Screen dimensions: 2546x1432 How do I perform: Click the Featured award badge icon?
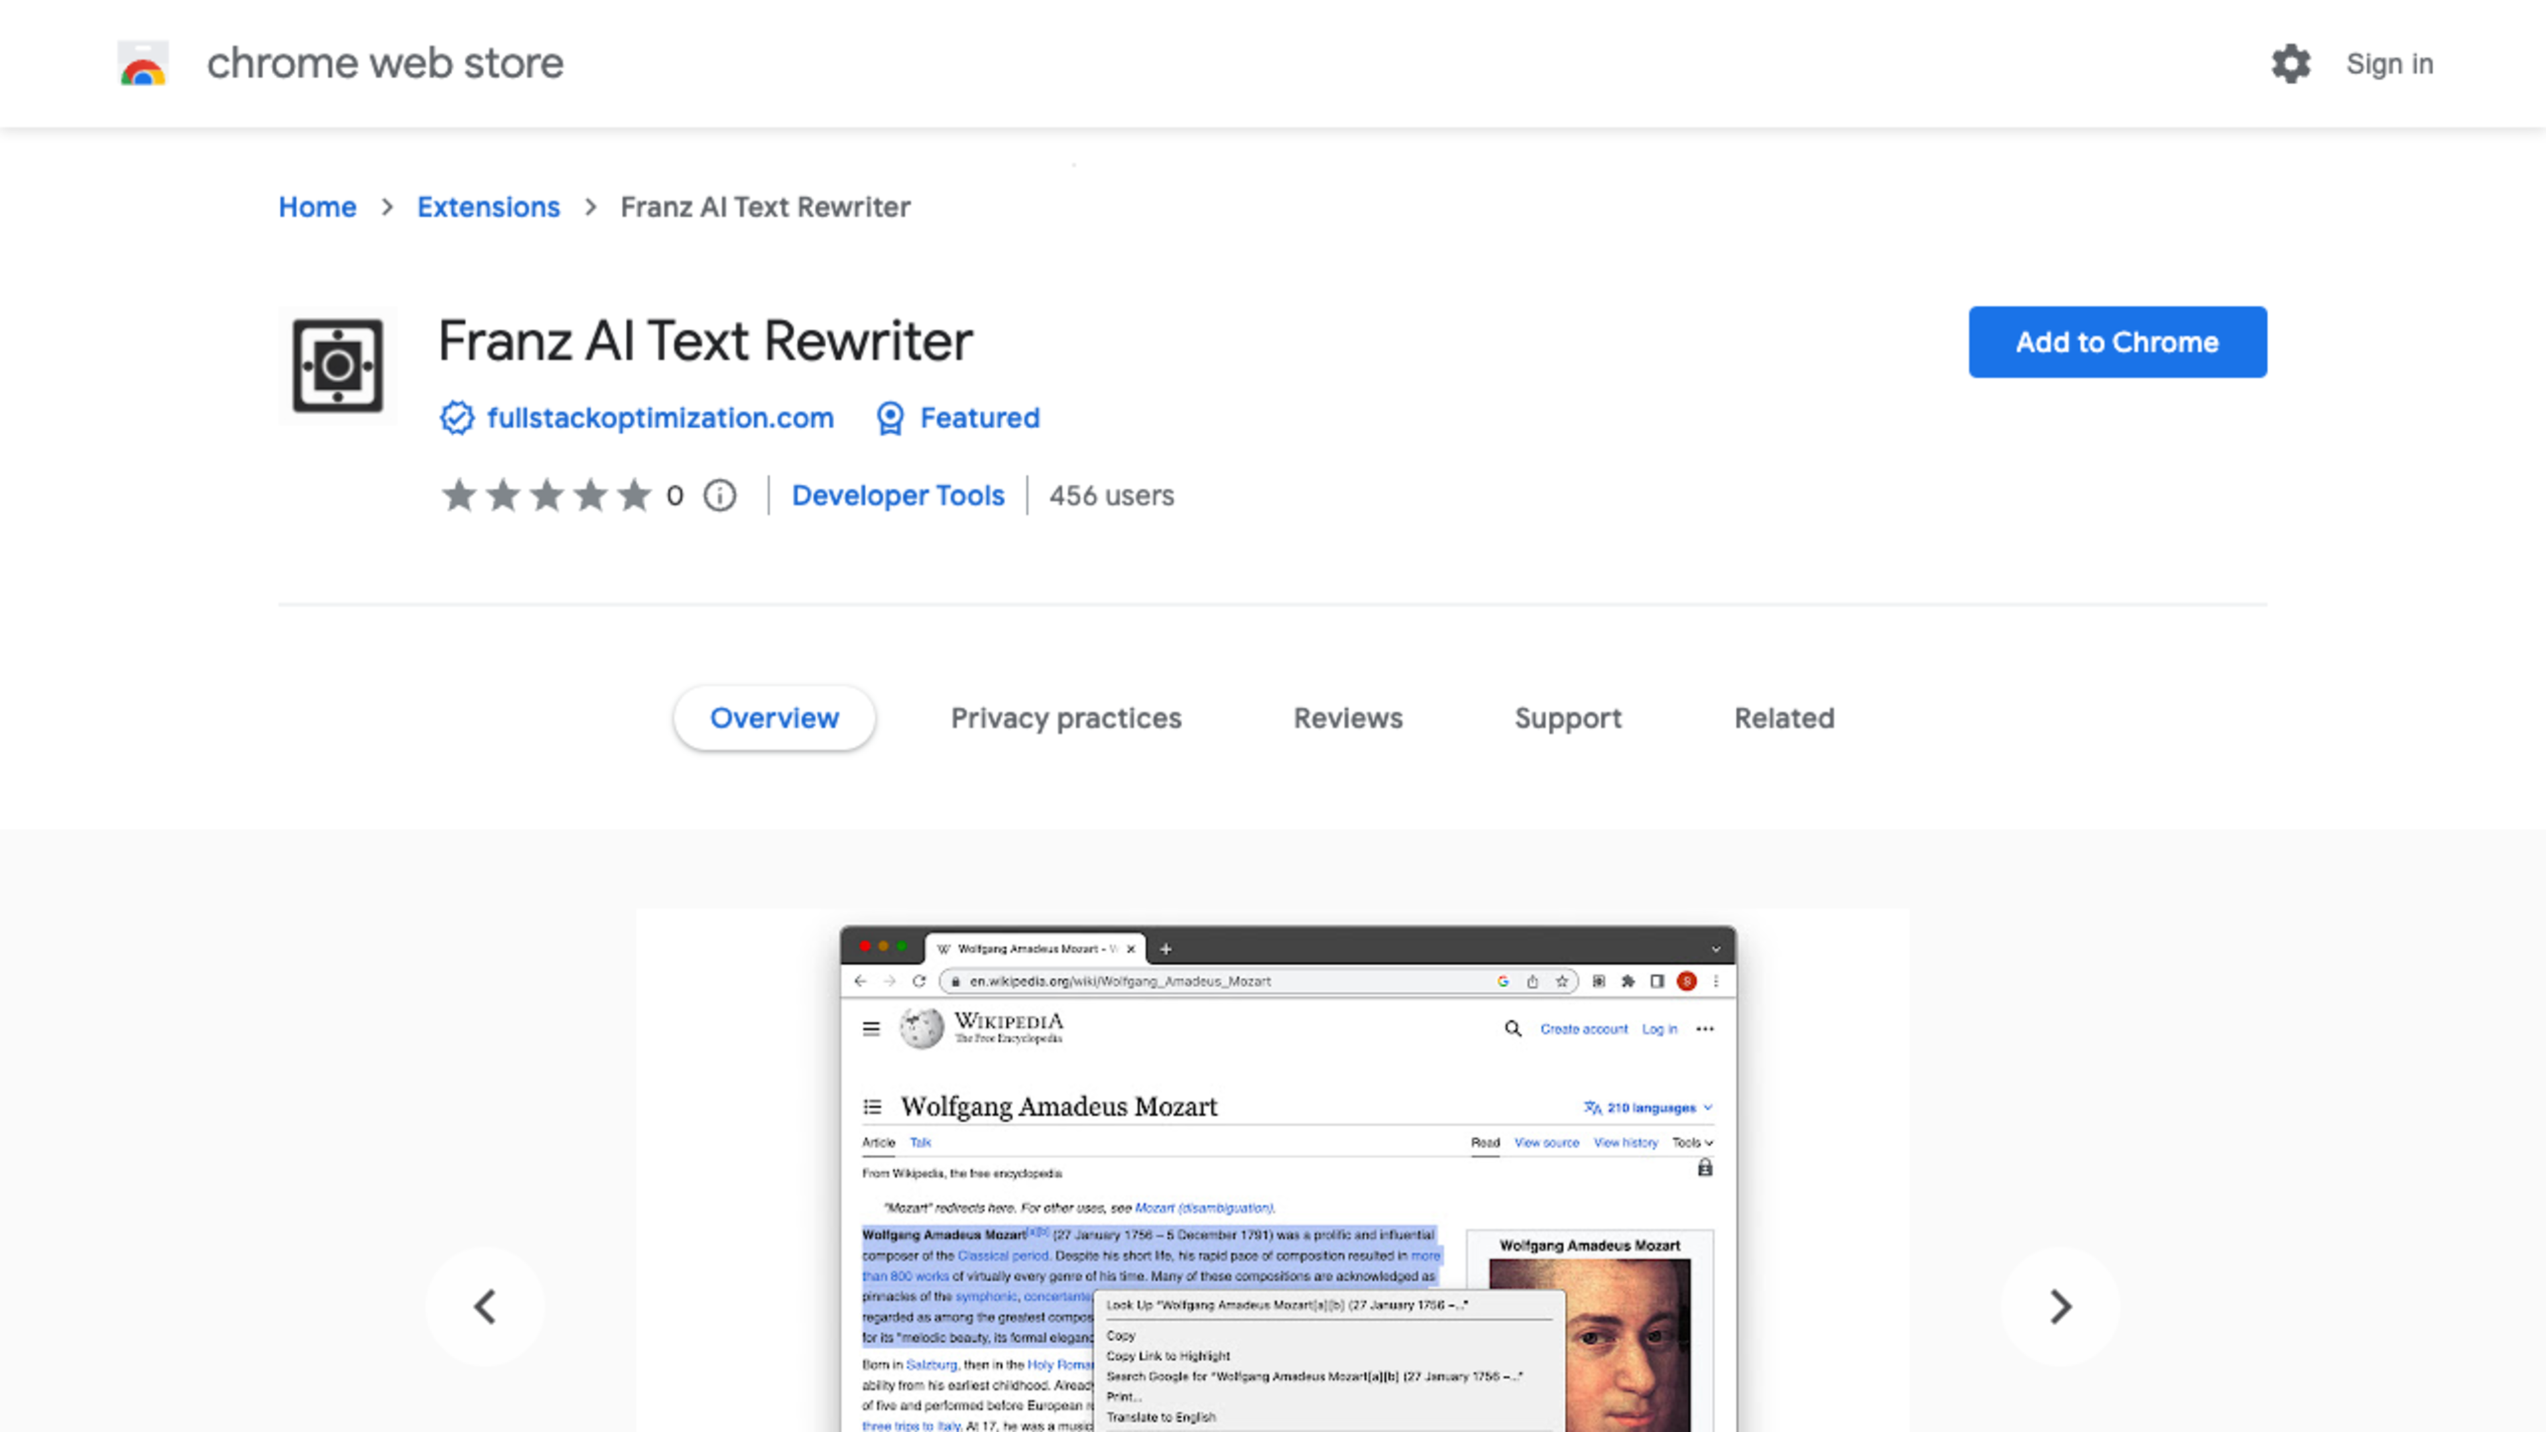pos(890,418)
